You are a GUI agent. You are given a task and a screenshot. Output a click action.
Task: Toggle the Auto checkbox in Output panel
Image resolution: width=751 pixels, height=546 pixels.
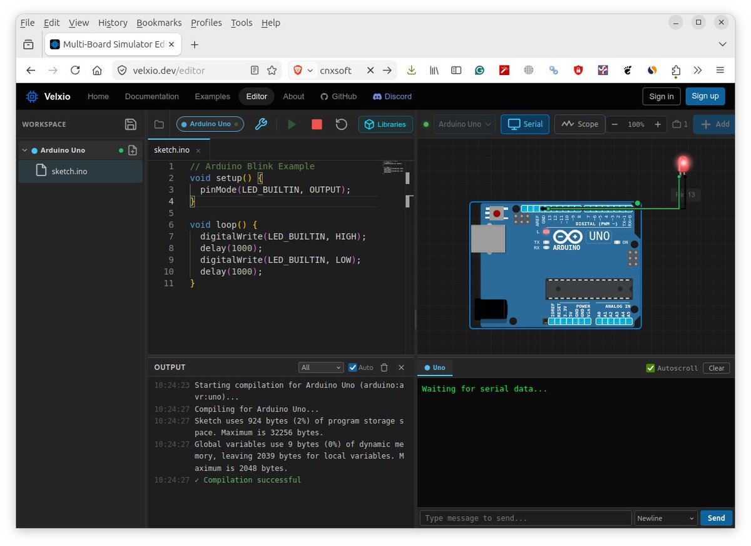pos(354,367)
